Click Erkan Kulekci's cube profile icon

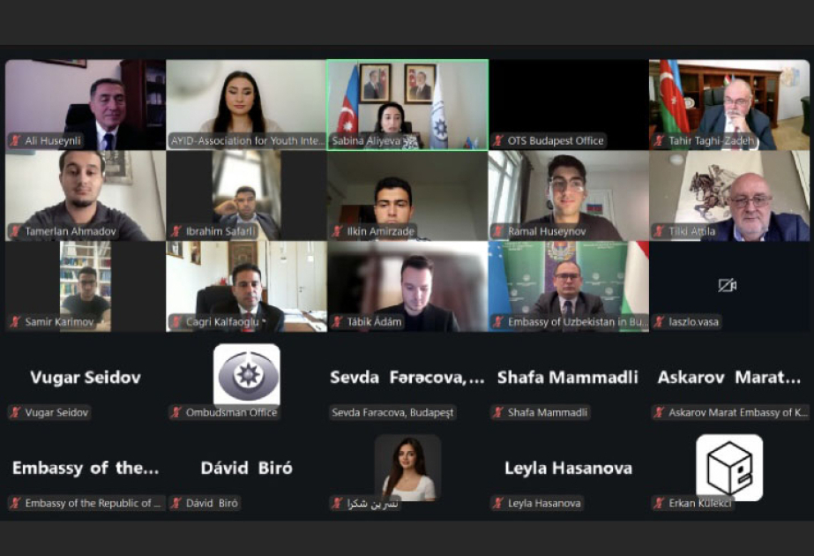729,467
